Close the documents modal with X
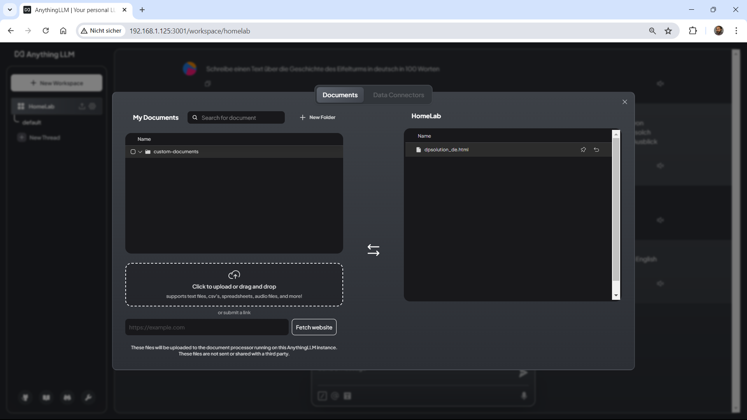Screen dimensions: 747x420 pyautogui.click(x=625, y=102)
